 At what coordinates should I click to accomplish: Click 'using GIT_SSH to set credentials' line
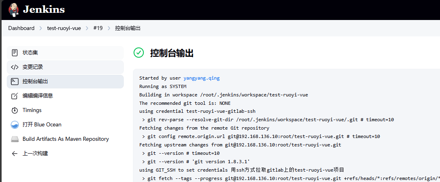click(x=242, y=170)
